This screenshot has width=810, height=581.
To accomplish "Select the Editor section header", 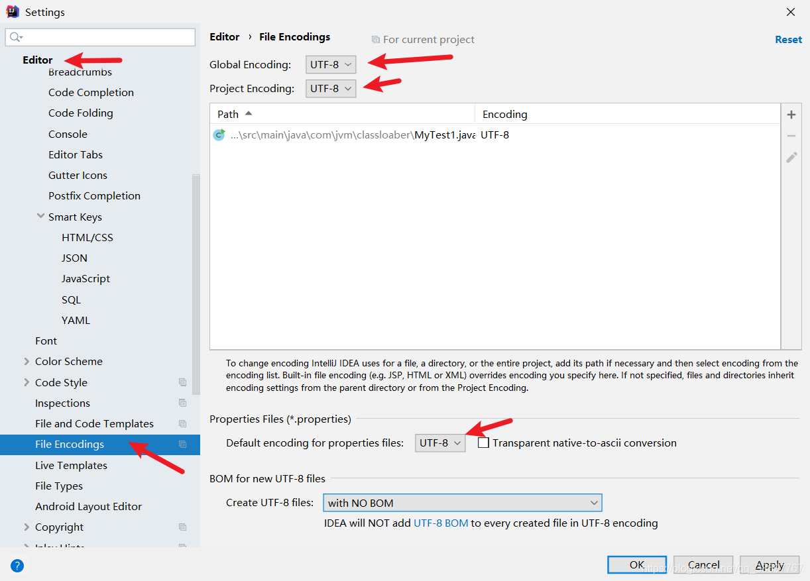I will [x=37, y=60].
